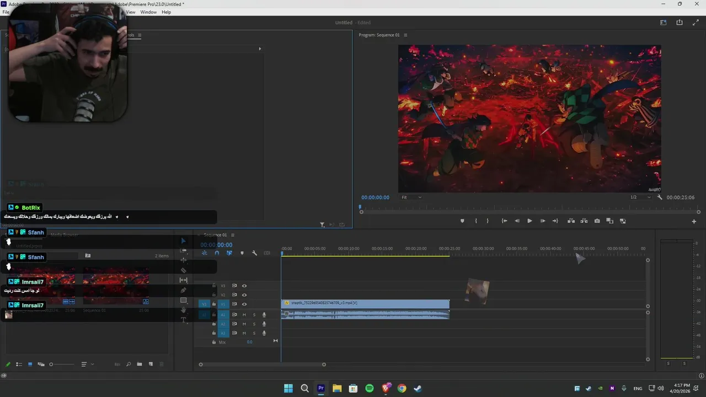Play the sequence in Program Monitor
The height and width of the screenshot is (397, 706).
529,221
